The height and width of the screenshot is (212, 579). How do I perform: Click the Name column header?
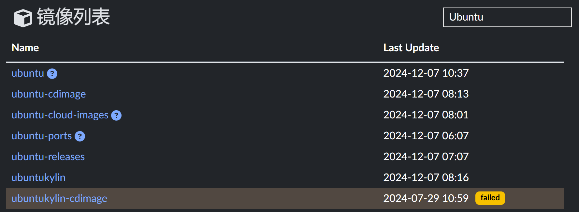click(x=25, y=48)
